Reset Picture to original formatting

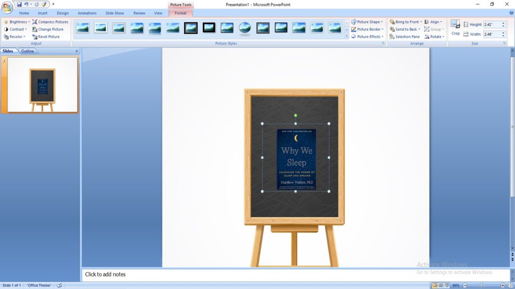click(46, 37)
